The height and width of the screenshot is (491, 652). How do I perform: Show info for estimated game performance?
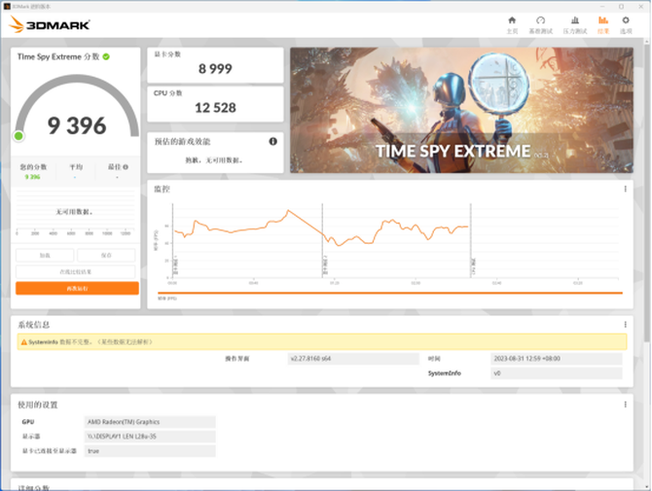tap(272, 141)
